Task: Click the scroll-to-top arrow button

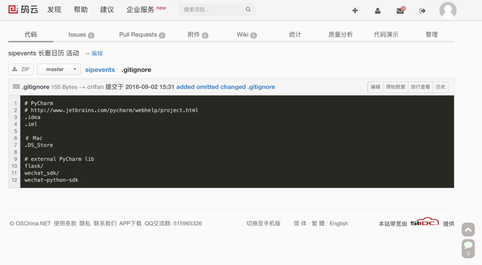Action: pos(468,230)
